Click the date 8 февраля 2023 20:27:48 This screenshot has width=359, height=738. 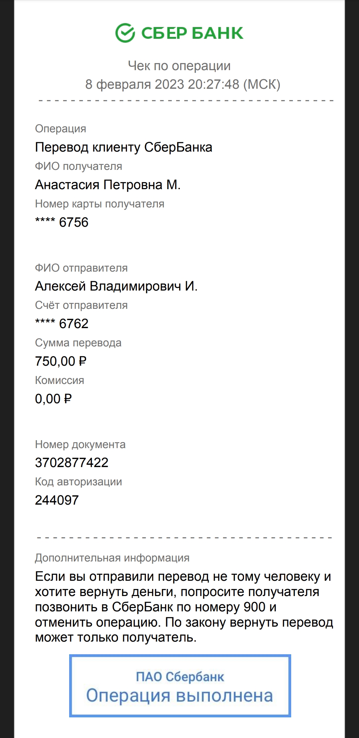pyautogui.click(x=163, y=84)
